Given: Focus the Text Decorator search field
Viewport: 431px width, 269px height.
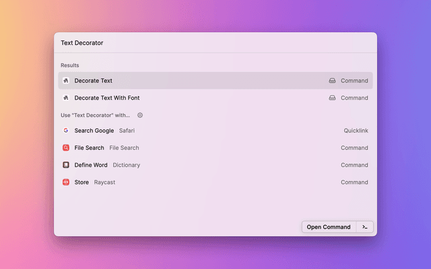Looking at the screenshot, I should 202,43.
